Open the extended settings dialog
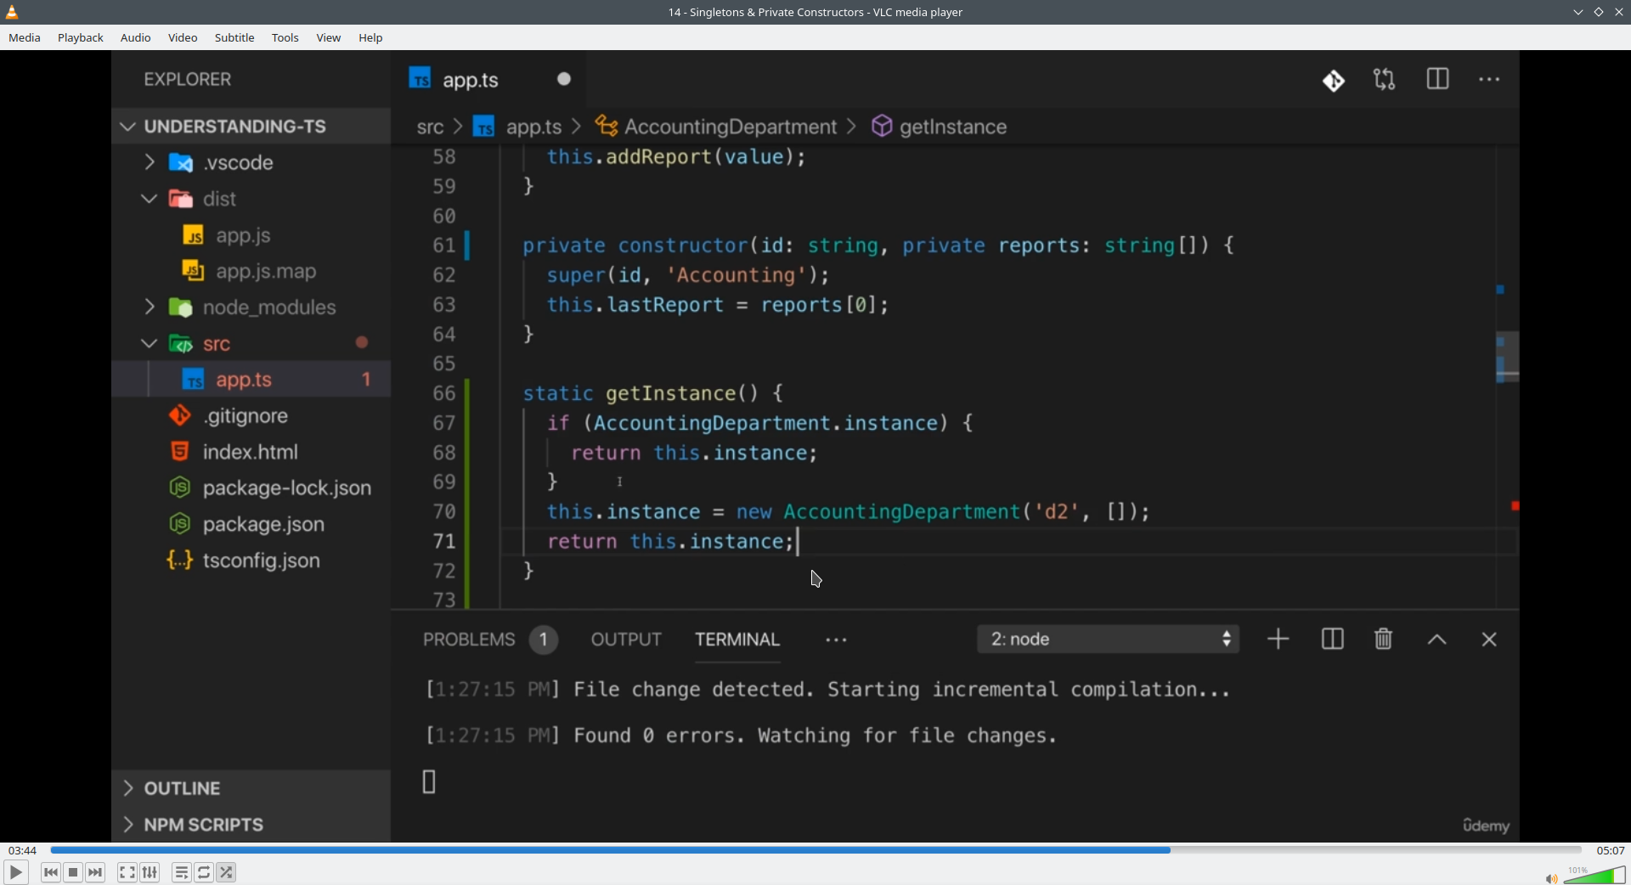Viewport: 1631px width, 885px height. (x=150, y=872)
